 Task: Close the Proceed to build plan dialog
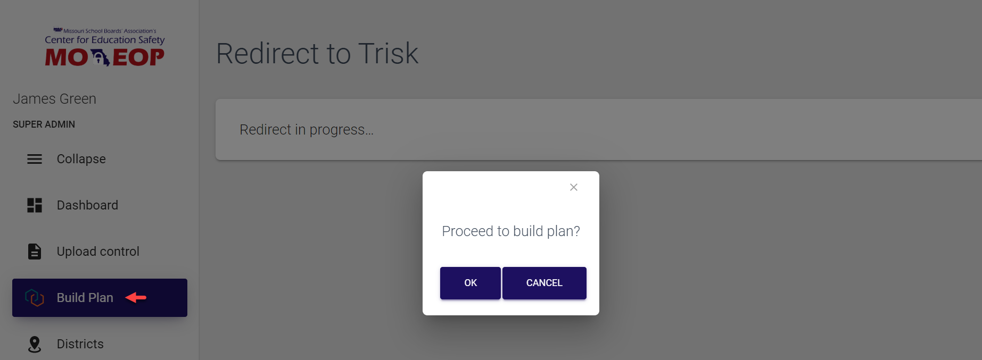tap(573, 187)
